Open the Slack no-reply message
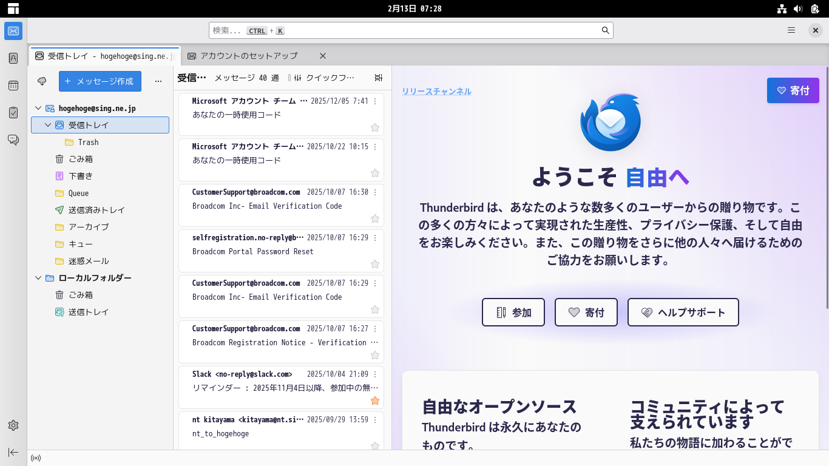The height and width of the screenshot is (466, 829). coord(281,387)
